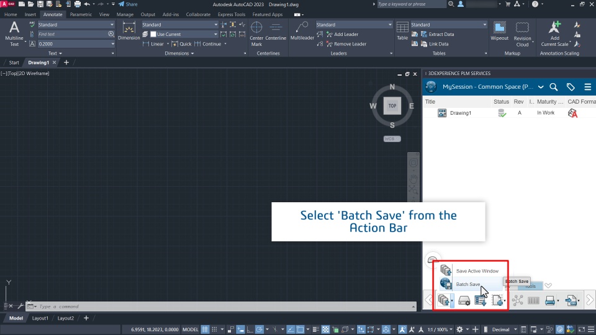This screenshot has height=335, width=596.
Task: Open the Standard multileader style dropdown
Action: (354, 24)
